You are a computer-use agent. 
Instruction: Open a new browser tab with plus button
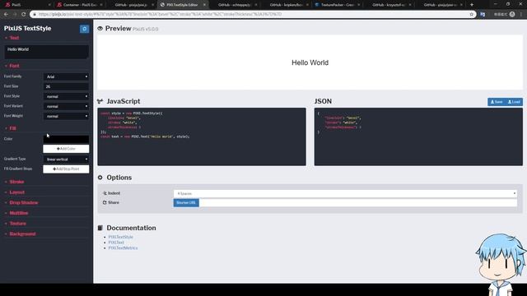[472, 5]
